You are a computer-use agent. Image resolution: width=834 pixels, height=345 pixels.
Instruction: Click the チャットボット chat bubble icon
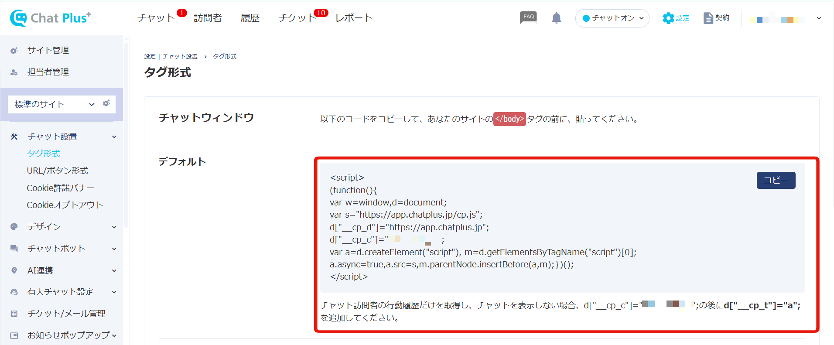14,249
